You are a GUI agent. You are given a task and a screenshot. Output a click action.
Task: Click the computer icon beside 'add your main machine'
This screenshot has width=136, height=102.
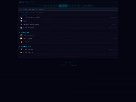point(21,18)
